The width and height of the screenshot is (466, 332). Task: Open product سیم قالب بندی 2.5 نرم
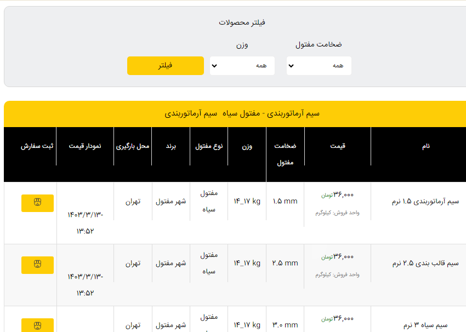tap(425, 263)
